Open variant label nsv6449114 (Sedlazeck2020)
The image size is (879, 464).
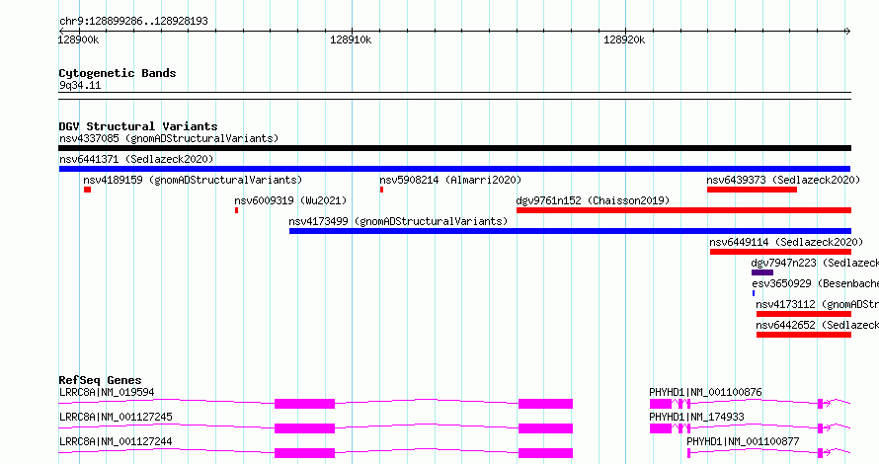tap(786, 242)
